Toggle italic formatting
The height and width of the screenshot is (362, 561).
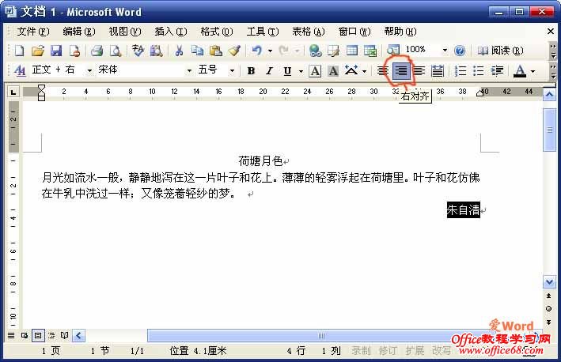(x=269, y=71)
